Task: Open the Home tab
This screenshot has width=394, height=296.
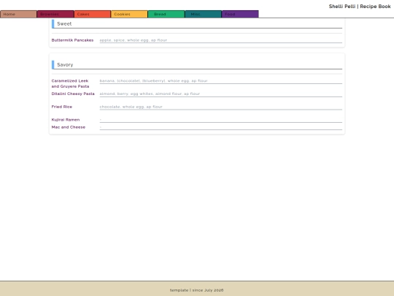Action: point(18,14)
